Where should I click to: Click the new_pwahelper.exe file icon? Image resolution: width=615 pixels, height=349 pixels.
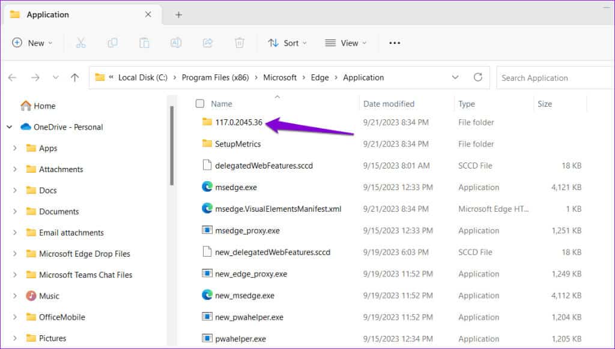point(207,317)
